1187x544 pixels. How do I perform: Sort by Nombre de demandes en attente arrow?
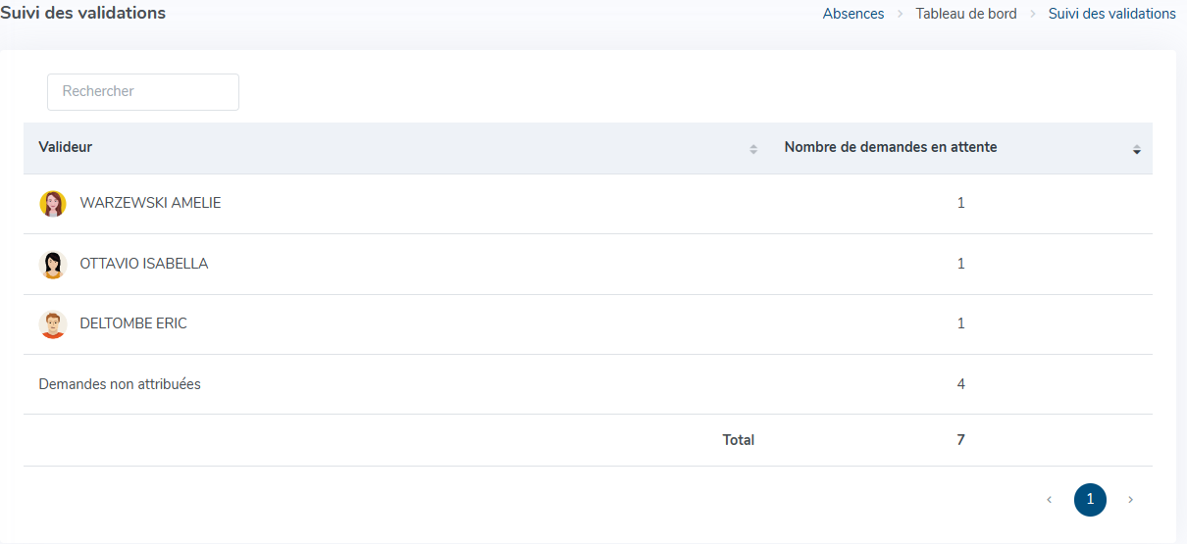(1136, 149)
